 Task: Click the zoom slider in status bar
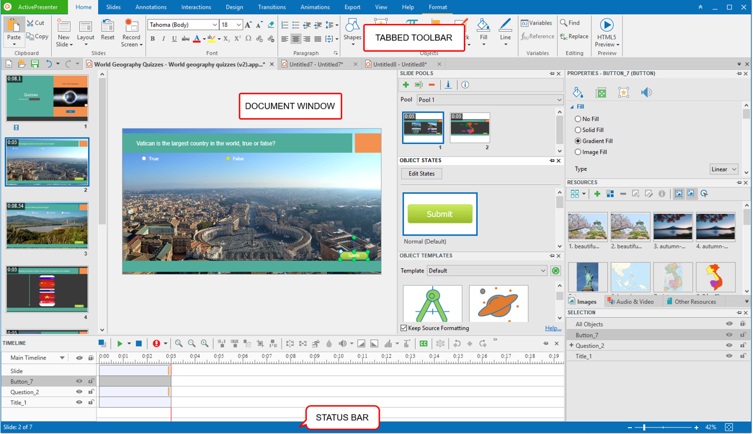(645, 428)
